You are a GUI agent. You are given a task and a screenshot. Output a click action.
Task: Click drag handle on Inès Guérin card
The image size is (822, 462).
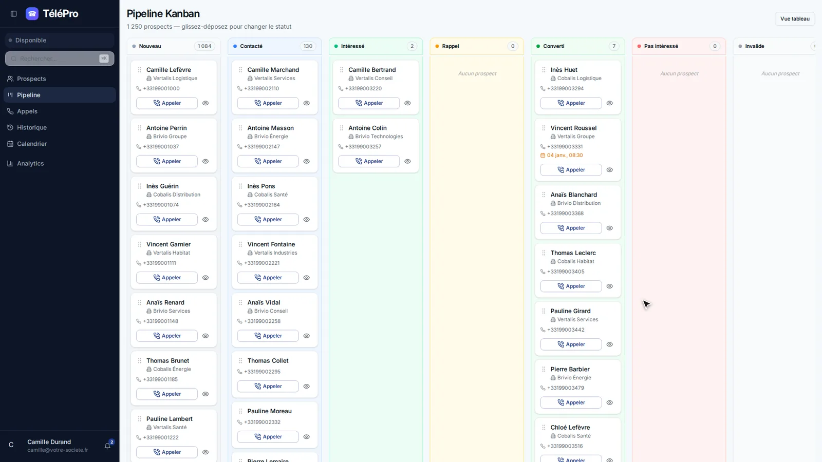(139, 186)
